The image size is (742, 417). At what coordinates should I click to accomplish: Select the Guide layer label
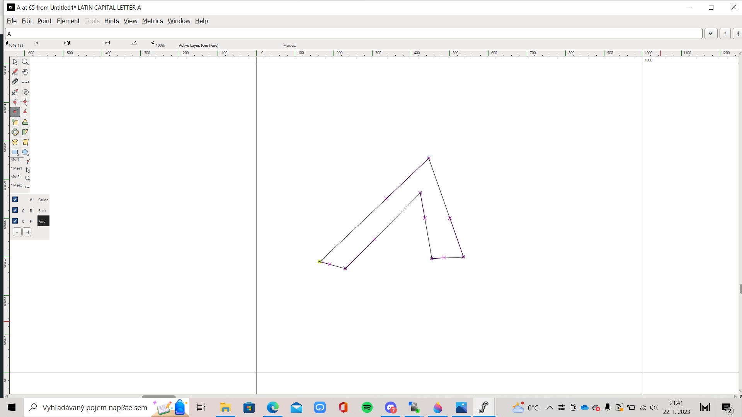tap(43, 200)
